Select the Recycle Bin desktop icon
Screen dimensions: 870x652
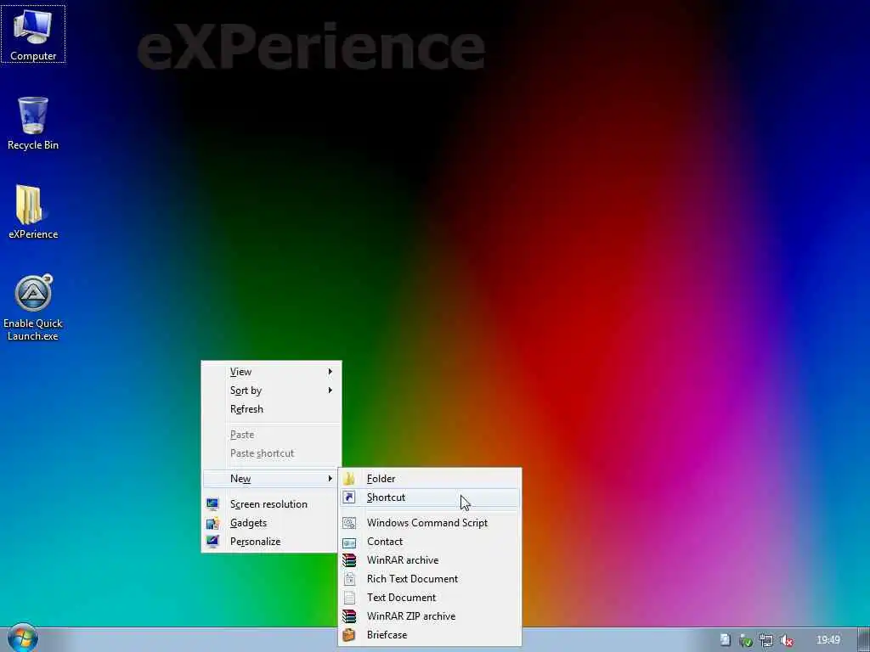click(x=33, y=123)
